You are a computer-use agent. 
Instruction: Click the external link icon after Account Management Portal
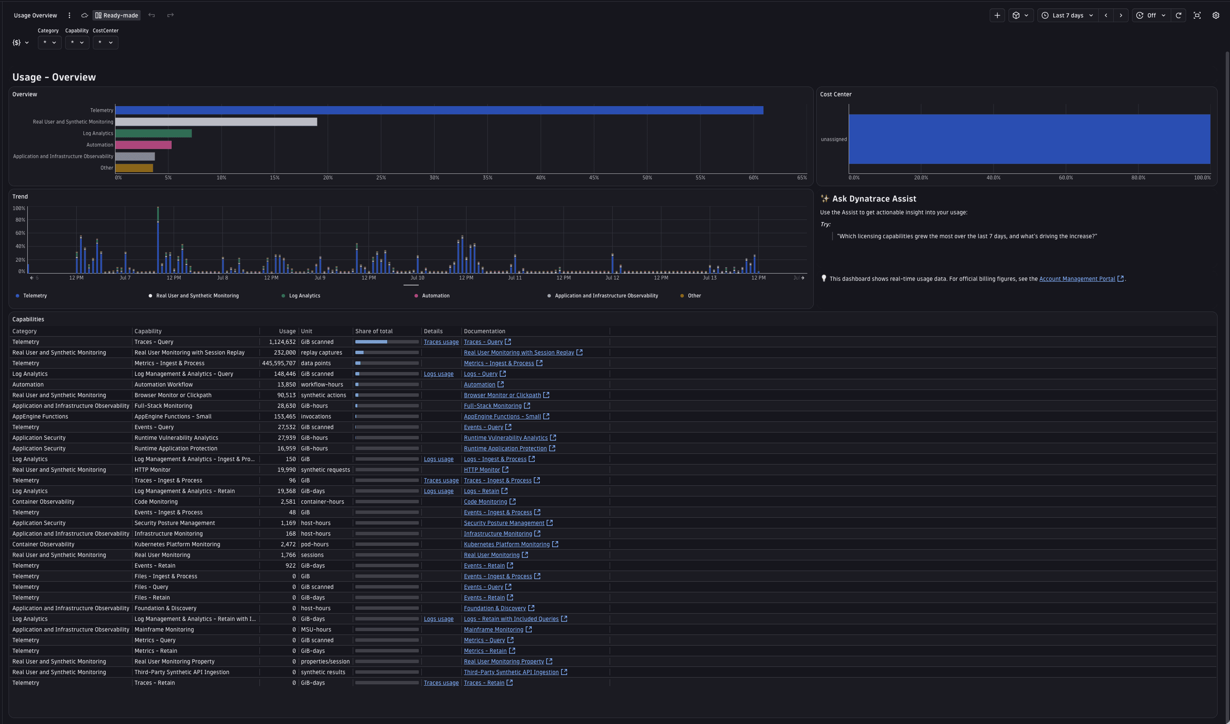click(1121, 279)
